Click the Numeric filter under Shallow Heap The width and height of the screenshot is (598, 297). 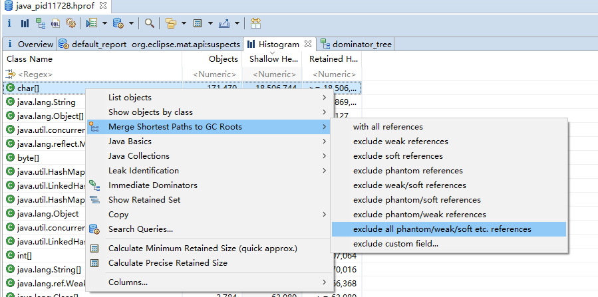[x=272, y=74]
